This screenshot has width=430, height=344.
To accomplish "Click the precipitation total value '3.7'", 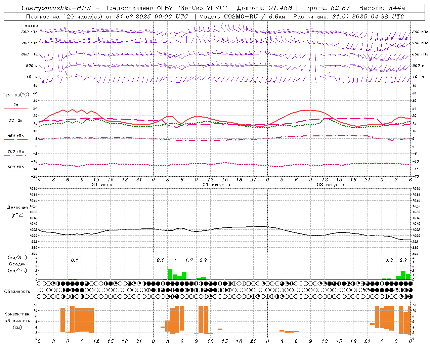I will [403, 260].
